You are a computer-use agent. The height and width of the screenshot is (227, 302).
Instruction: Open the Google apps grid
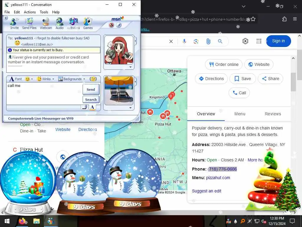tap(259, 41)
